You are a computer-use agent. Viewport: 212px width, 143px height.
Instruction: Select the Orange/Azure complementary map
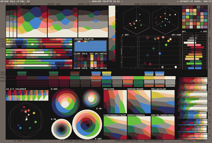[x=139, y=102]
